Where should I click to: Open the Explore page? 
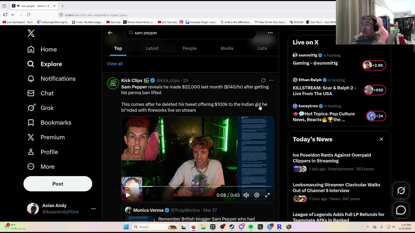(x=45, y=64)
